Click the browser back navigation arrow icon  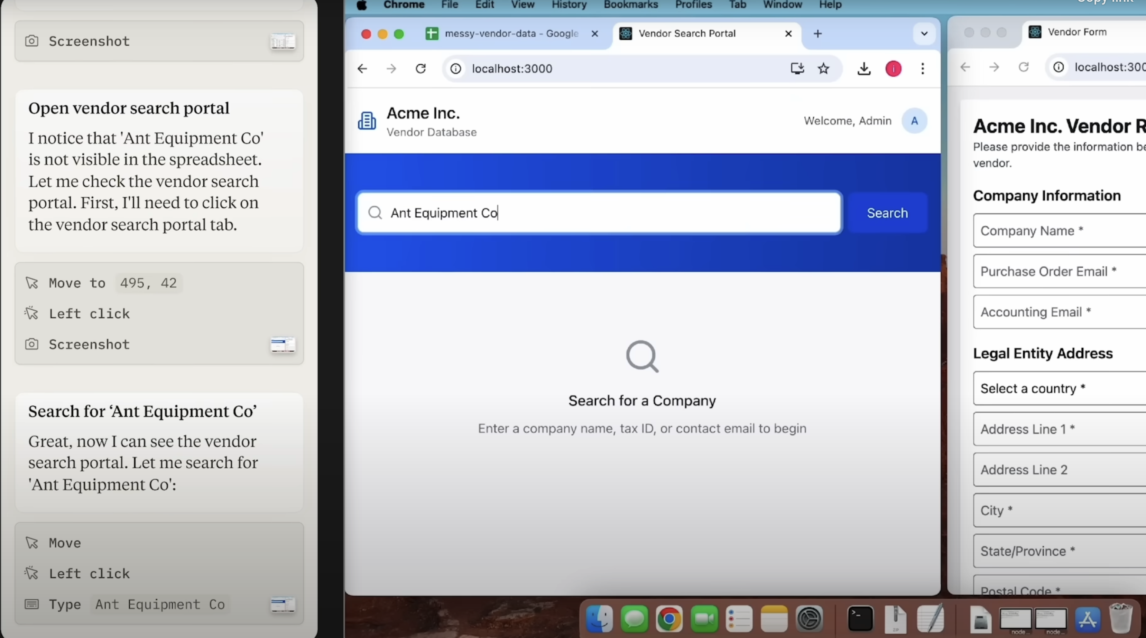coord(362,68)
